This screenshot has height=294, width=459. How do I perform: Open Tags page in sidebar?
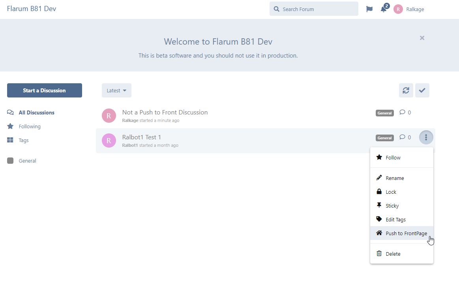tap(18, 140)
